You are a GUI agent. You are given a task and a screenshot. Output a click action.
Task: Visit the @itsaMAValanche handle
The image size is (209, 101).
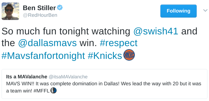[68, 77]
